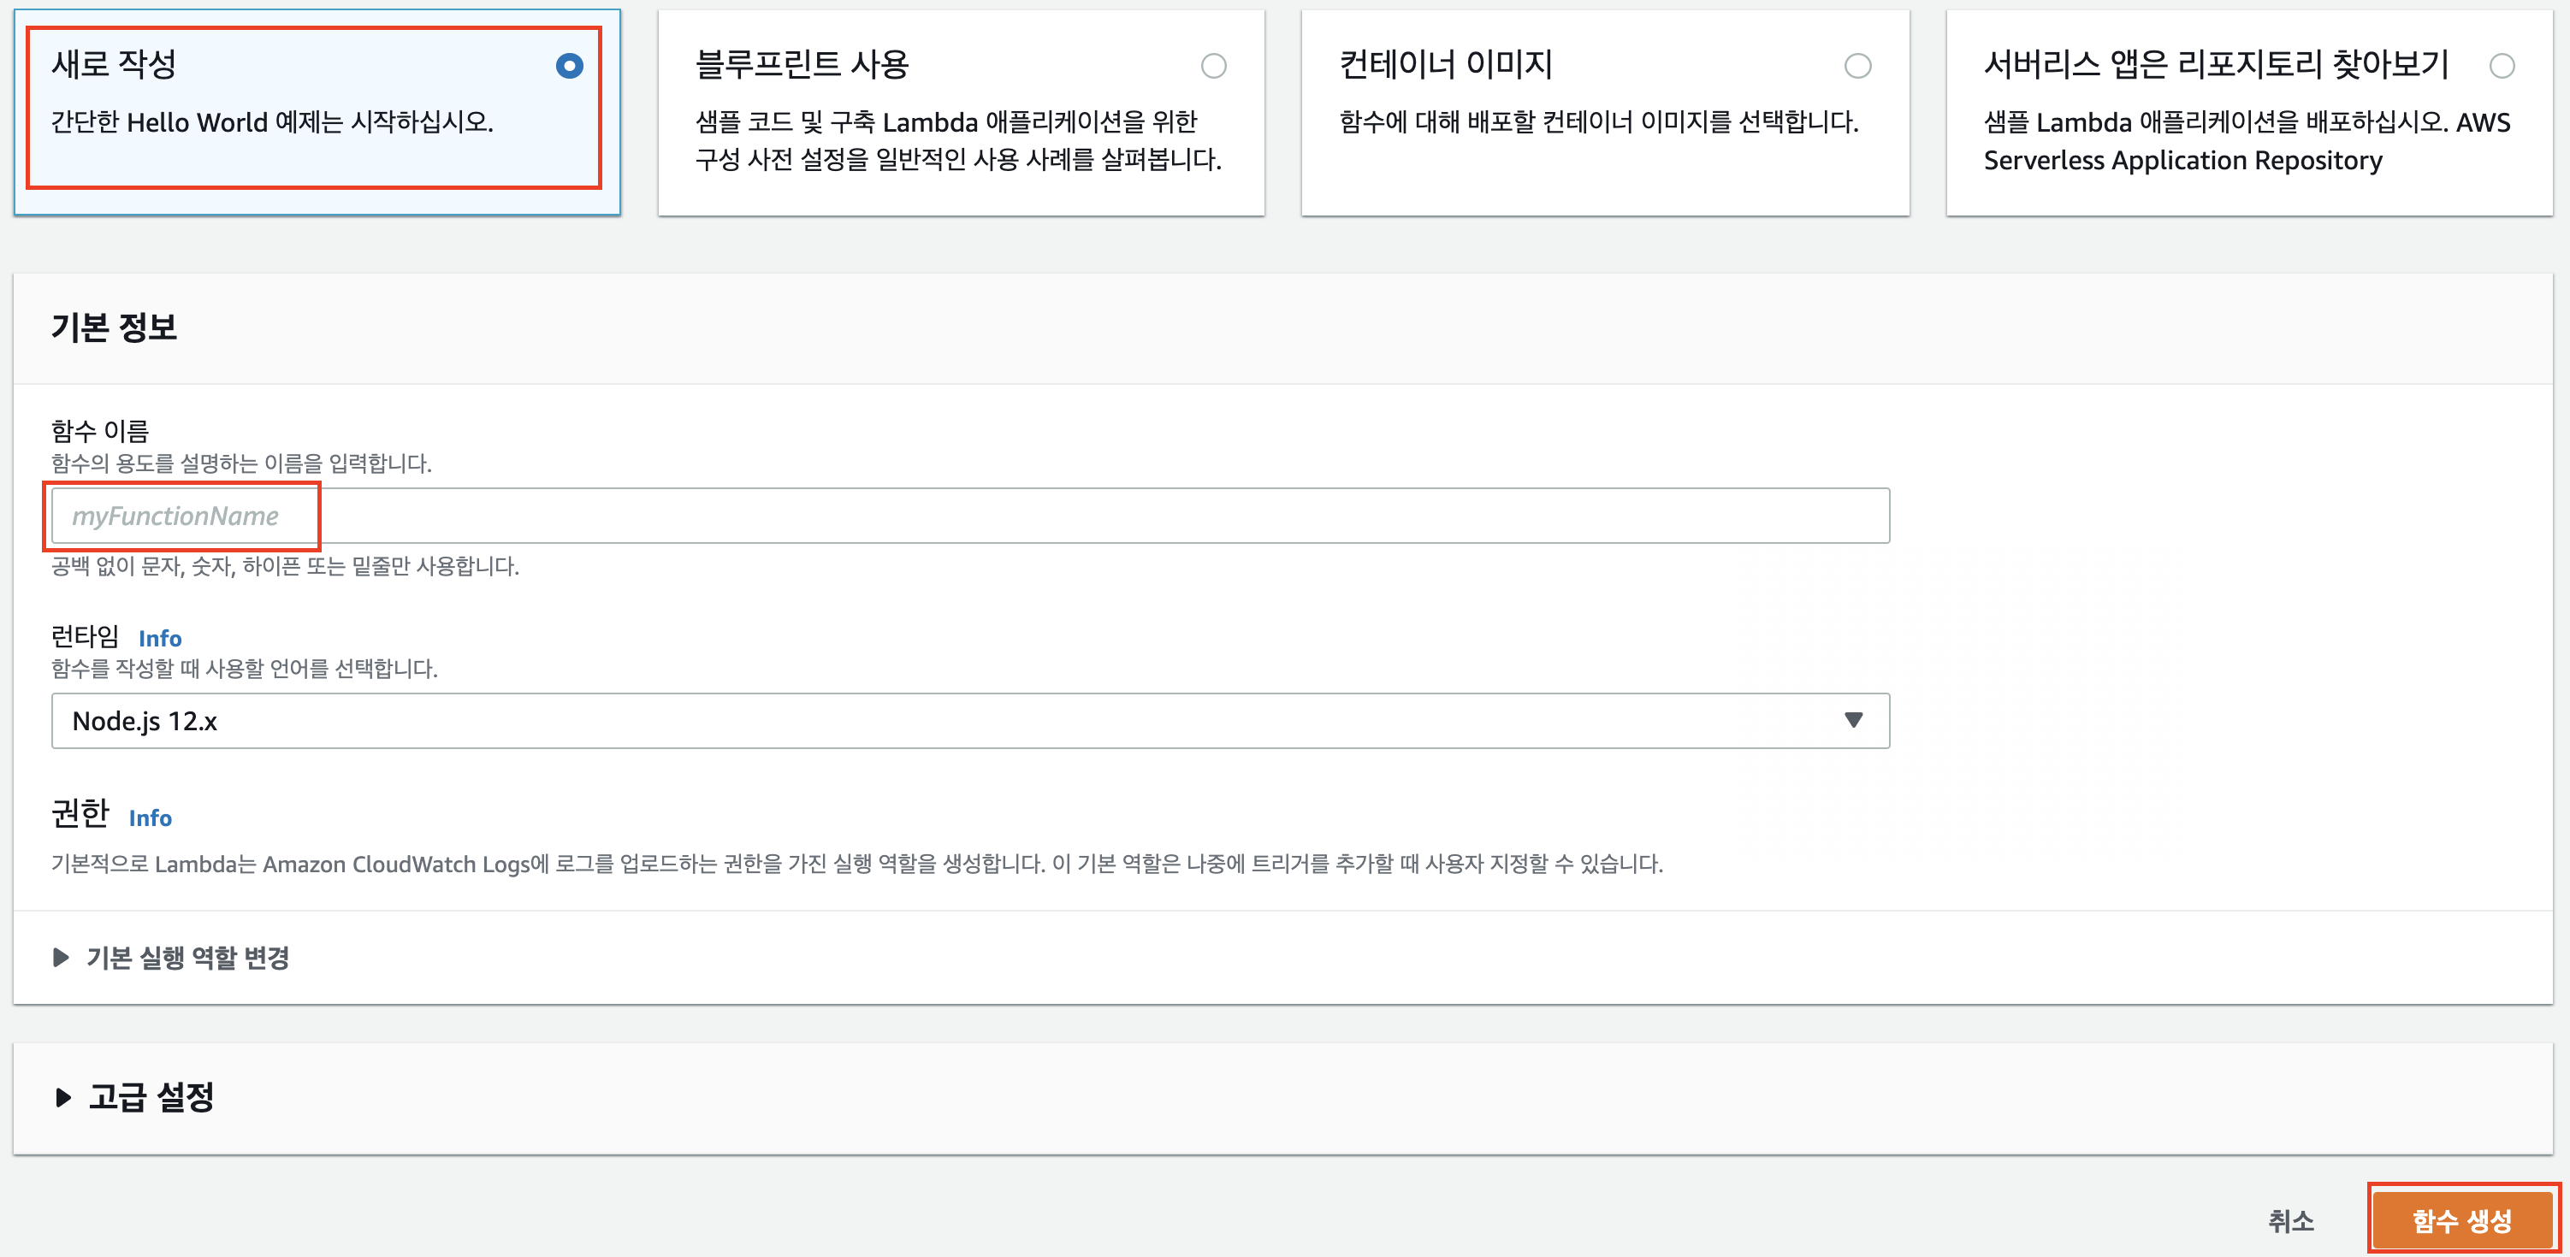Image resolution: width=2570 pixels, height=1257 pixels.
Task: Open the Info link next to 런타임
Action: (160, 638)
